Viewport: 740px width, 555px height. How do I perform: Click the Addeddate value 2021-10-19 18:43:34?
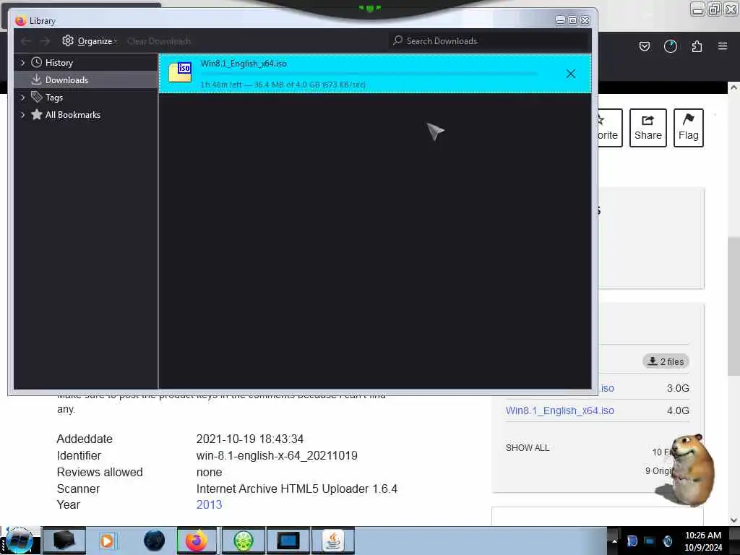(249, 439)
